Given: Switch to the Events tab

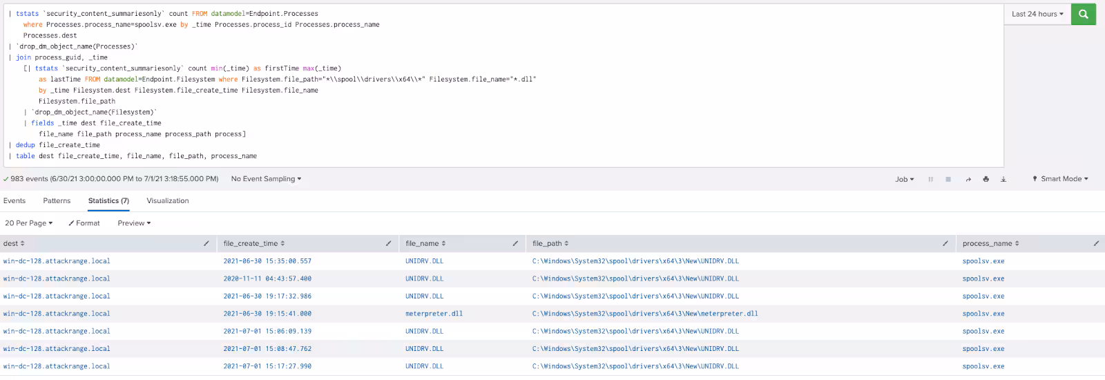Looking at the screenshot, I should [15, 201].
